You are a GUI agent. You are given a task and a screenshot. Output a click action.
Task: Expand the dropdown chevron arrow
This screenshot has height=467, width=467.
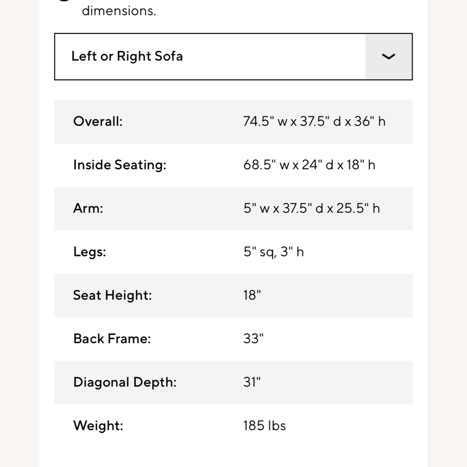(389, 57)
